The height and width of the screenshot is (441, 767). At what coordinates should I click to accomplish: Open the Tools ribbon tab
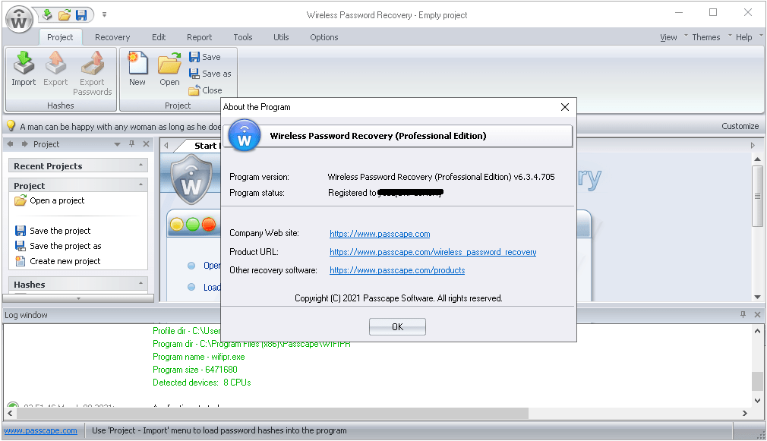coord(242,37)
